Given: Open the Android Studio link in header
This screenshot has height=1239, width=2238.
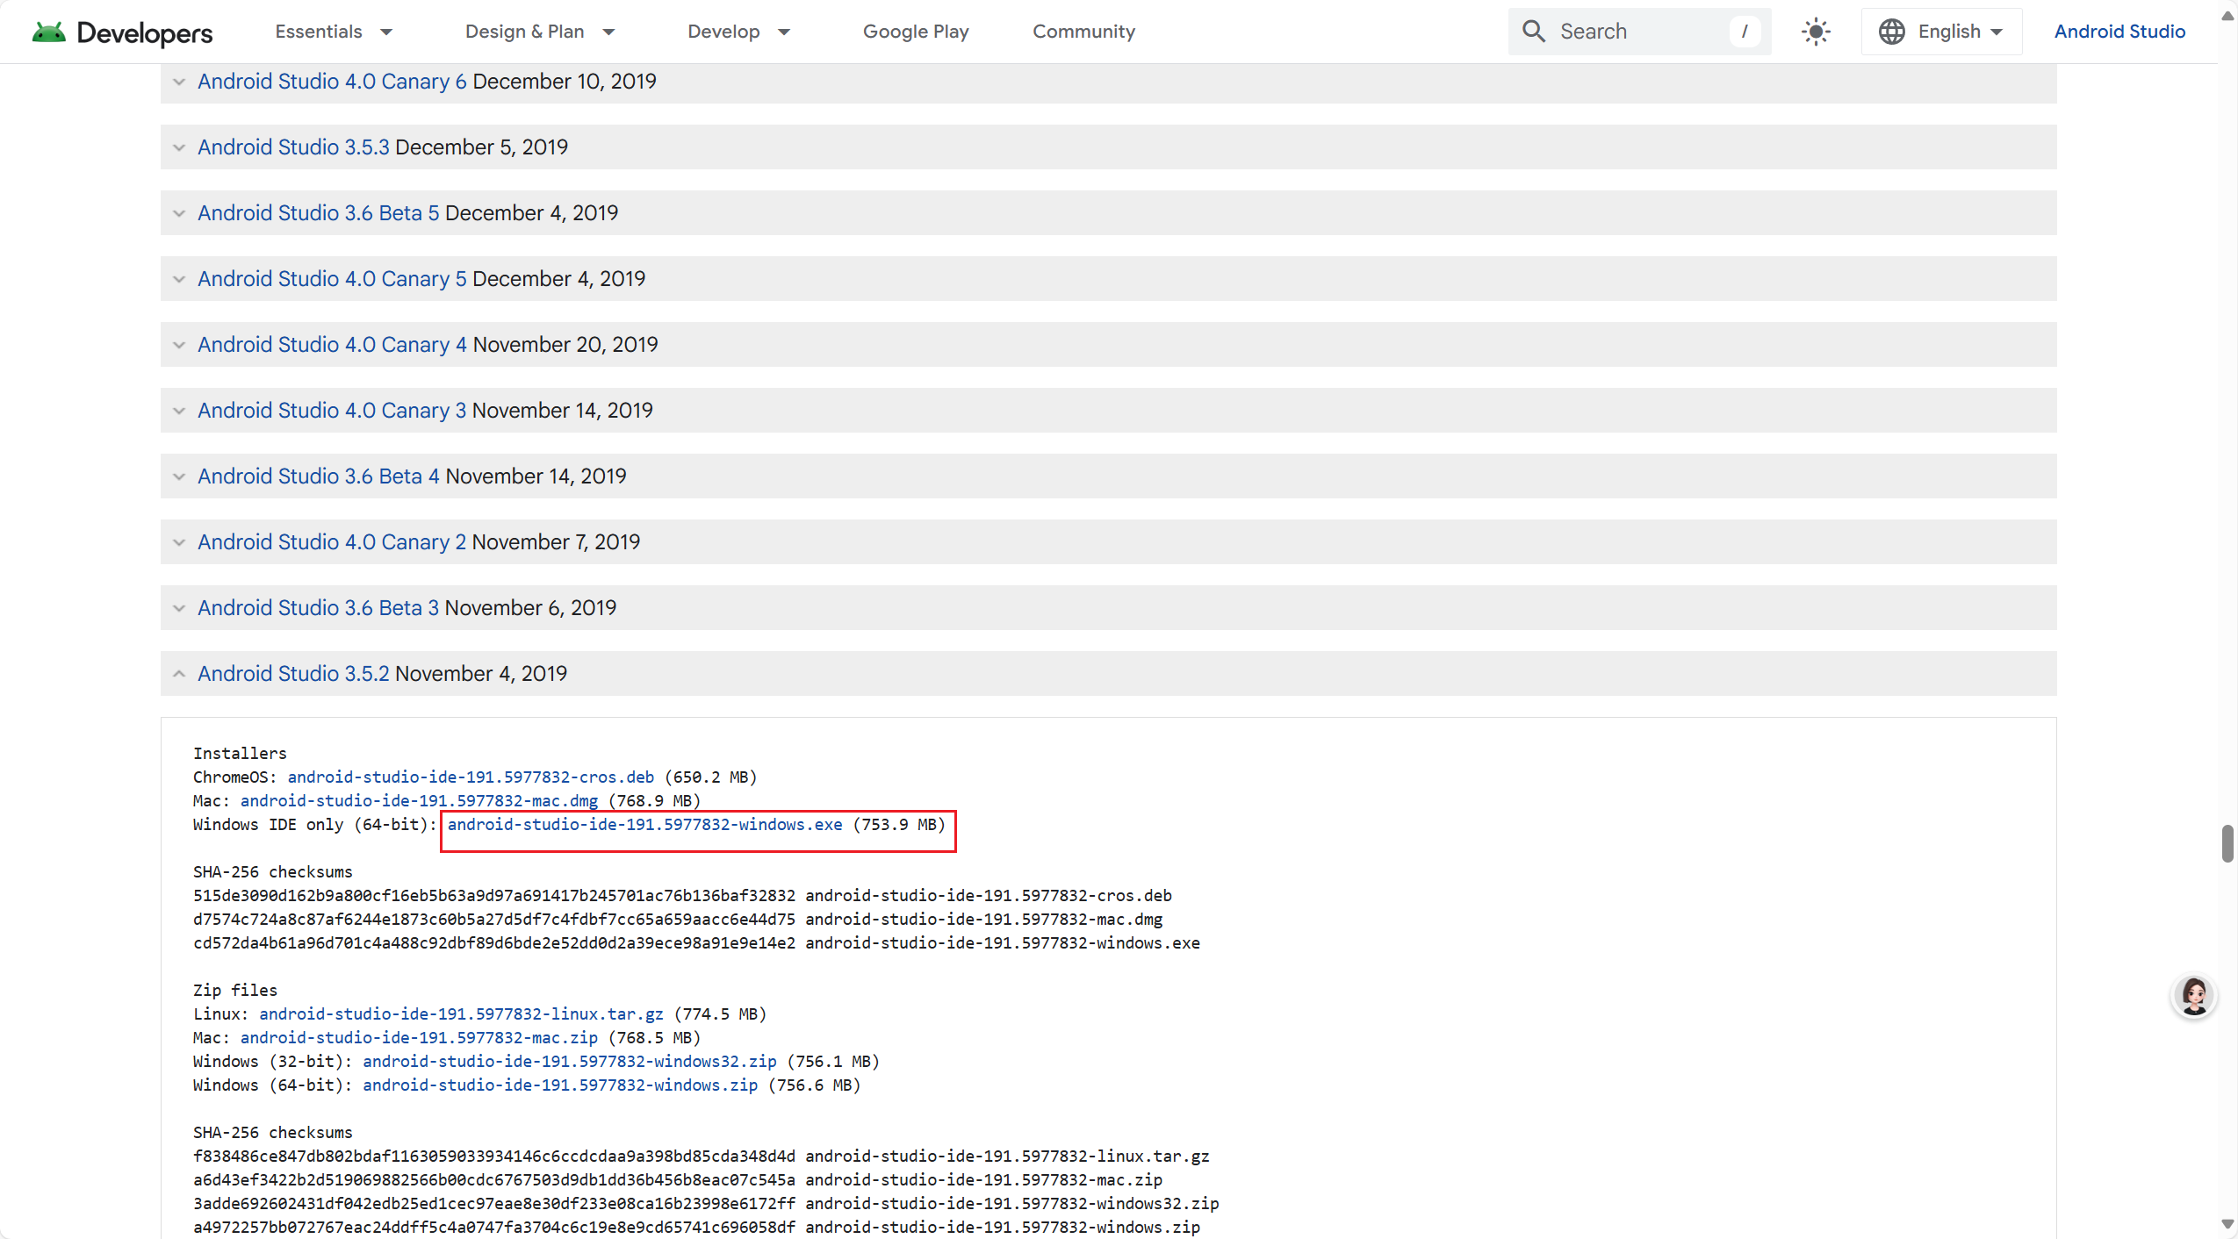Looking at the screenshot, I should 2119,32.
